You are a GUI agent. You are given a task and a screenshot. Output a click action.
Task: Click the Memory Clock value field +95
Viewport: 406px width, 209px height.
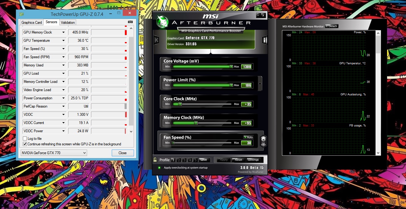[246, 123]
